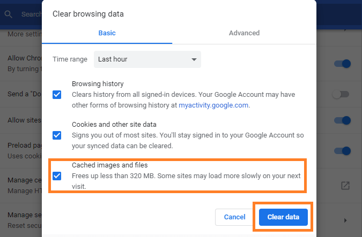Click the Clear data button

[283, 217]
